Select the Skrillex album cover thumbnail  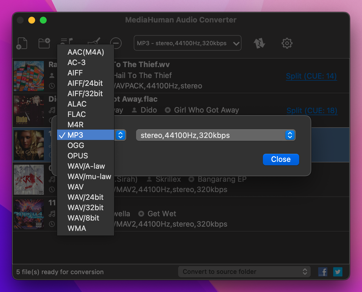pos(29,180)
